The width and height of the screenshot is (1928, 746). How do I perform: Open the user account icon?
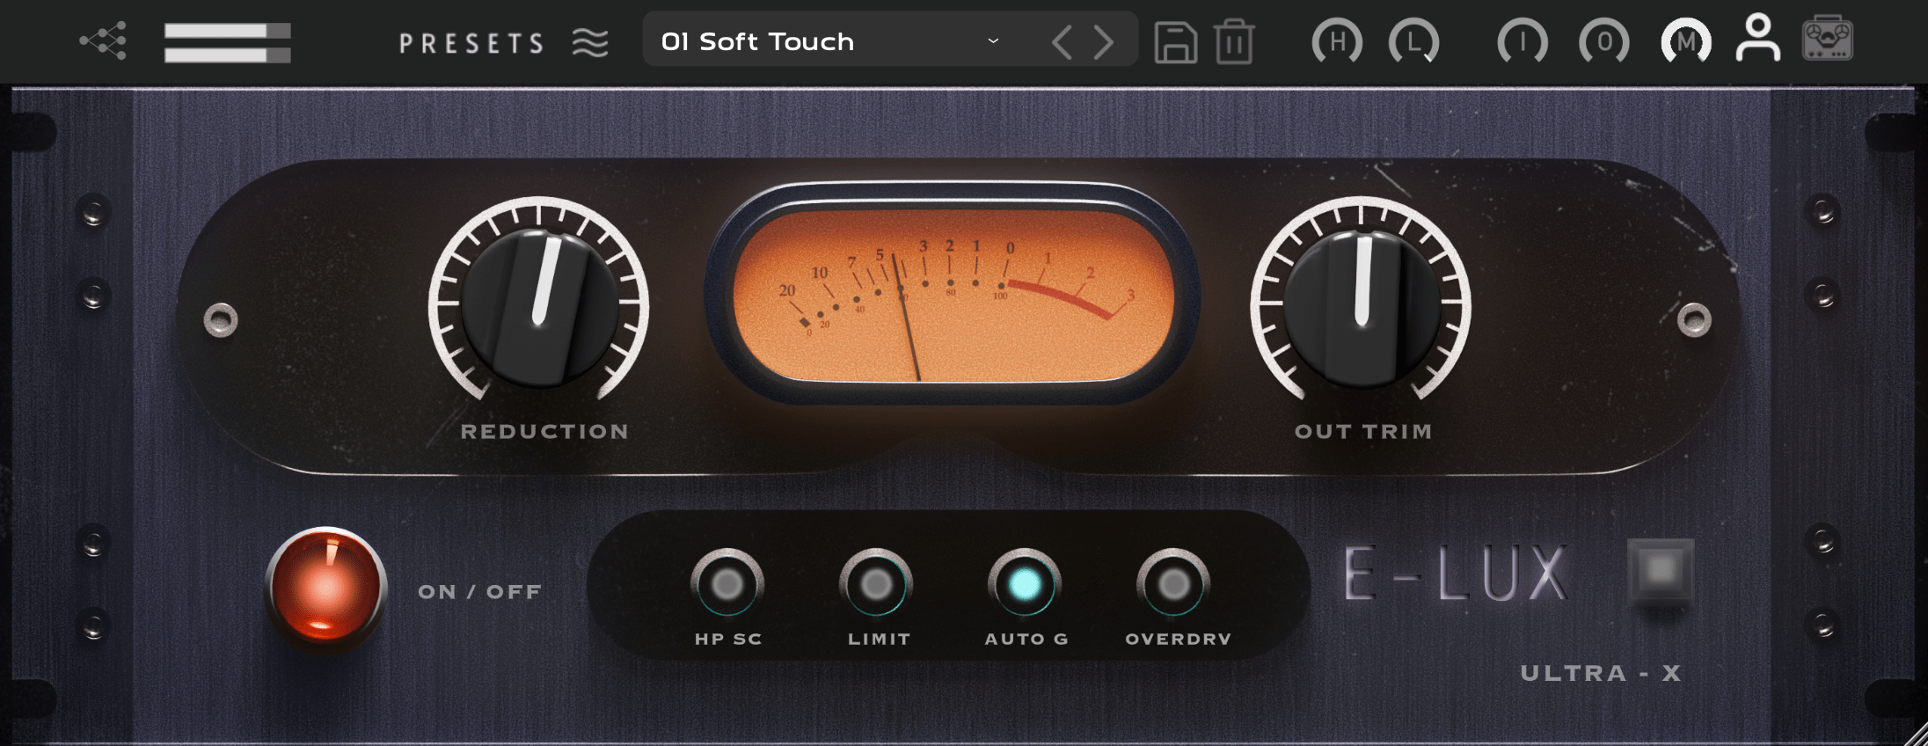click(1757, 39)
